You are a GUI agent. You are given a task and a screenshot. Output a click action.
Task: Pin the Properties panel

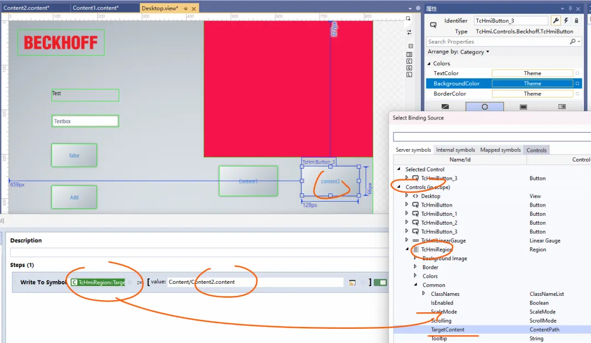pos(570,8)
